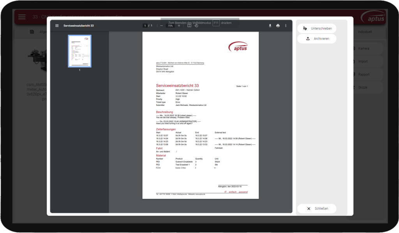Click the Archivieren button
399x233 pixels.
[317, 39]
